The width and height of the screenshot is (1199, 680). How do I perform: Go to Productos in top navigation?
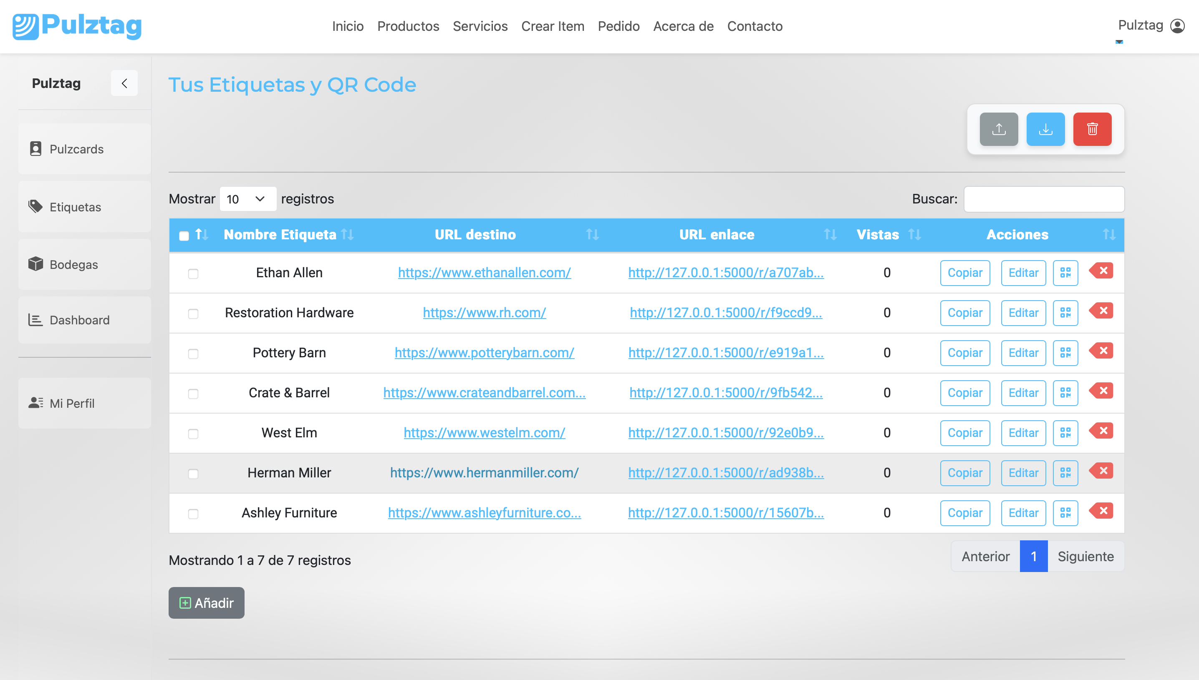coord(408,26)
